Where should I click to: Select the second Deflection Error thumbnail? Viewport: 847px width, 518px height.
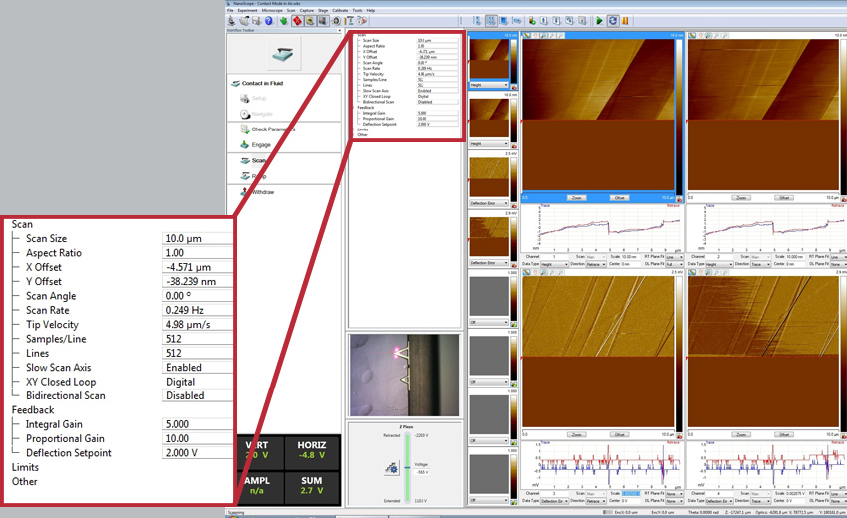click(x=489, y=236)
